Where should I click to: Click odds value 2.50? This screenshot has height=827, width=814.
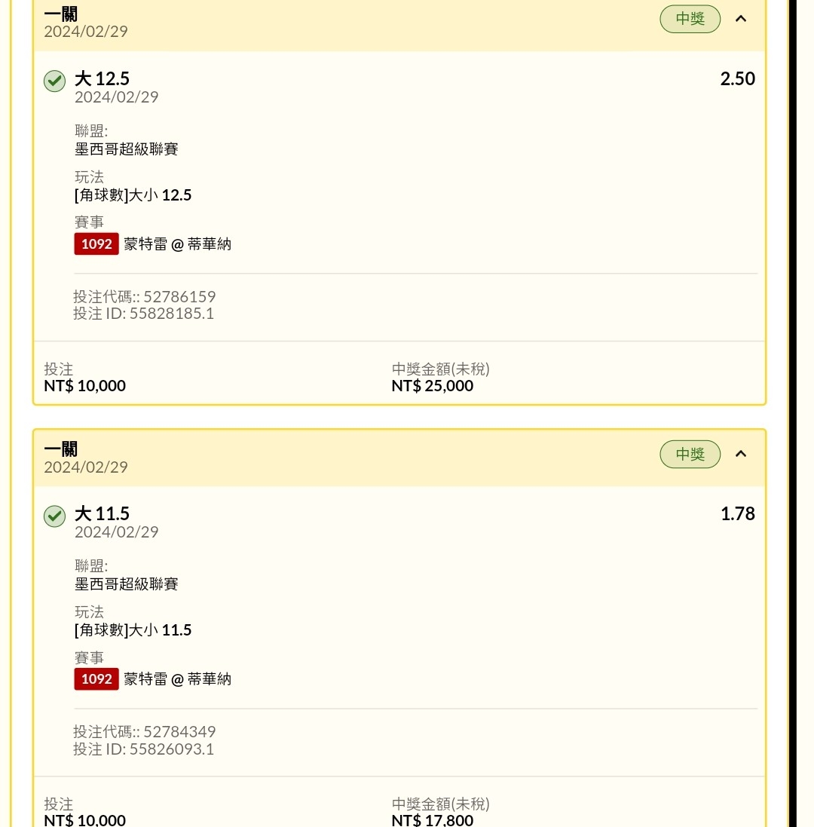[737, 78]
